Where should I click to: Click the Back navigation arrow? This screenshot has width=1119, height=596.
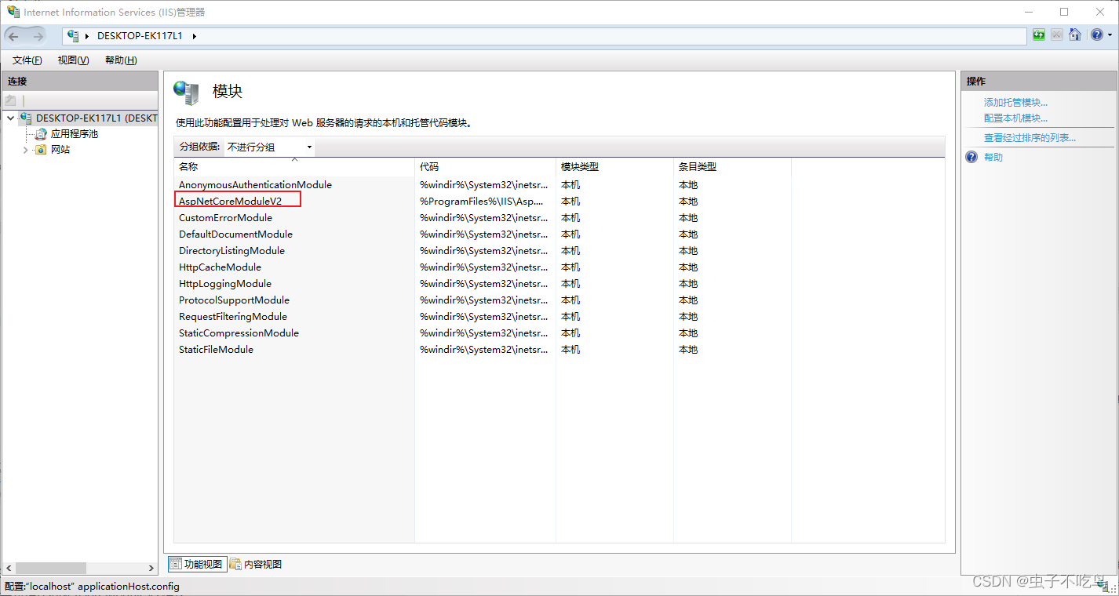[x=14, y=36]
